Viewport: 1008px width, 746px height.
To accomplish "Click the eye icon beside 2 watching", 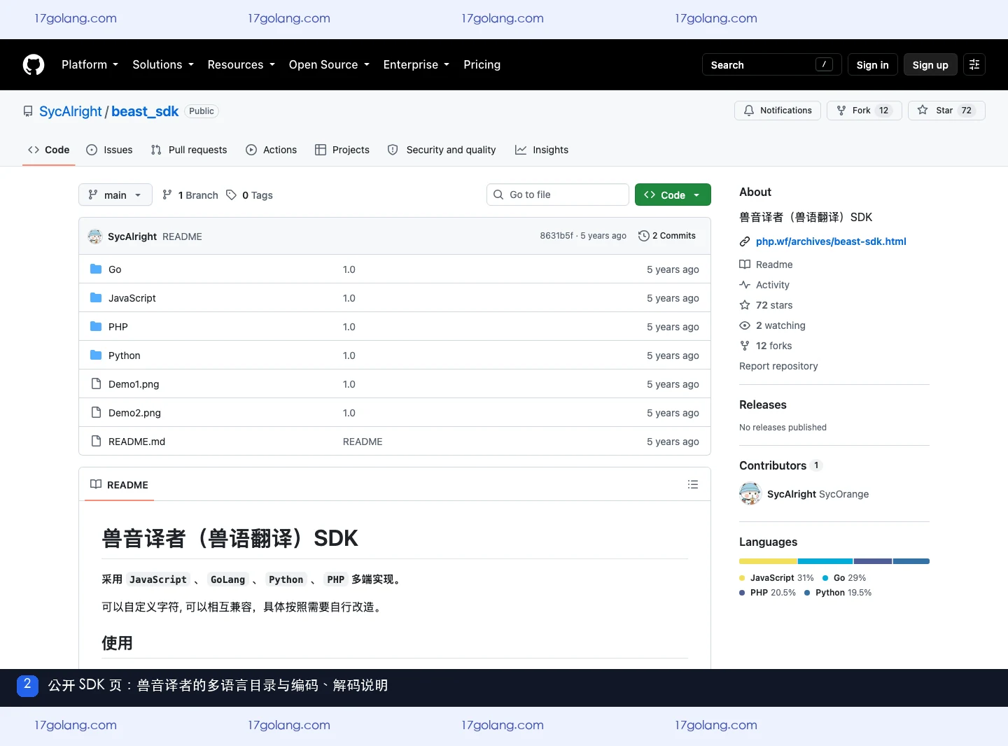I will 745,325.
